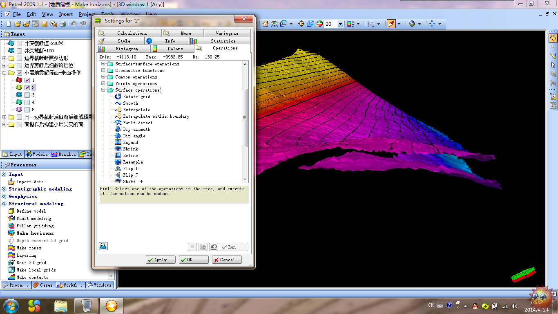Click the Recycle Bin taskbar icon
The width and height of the screenshot is (558, 314).
point(86,305)
